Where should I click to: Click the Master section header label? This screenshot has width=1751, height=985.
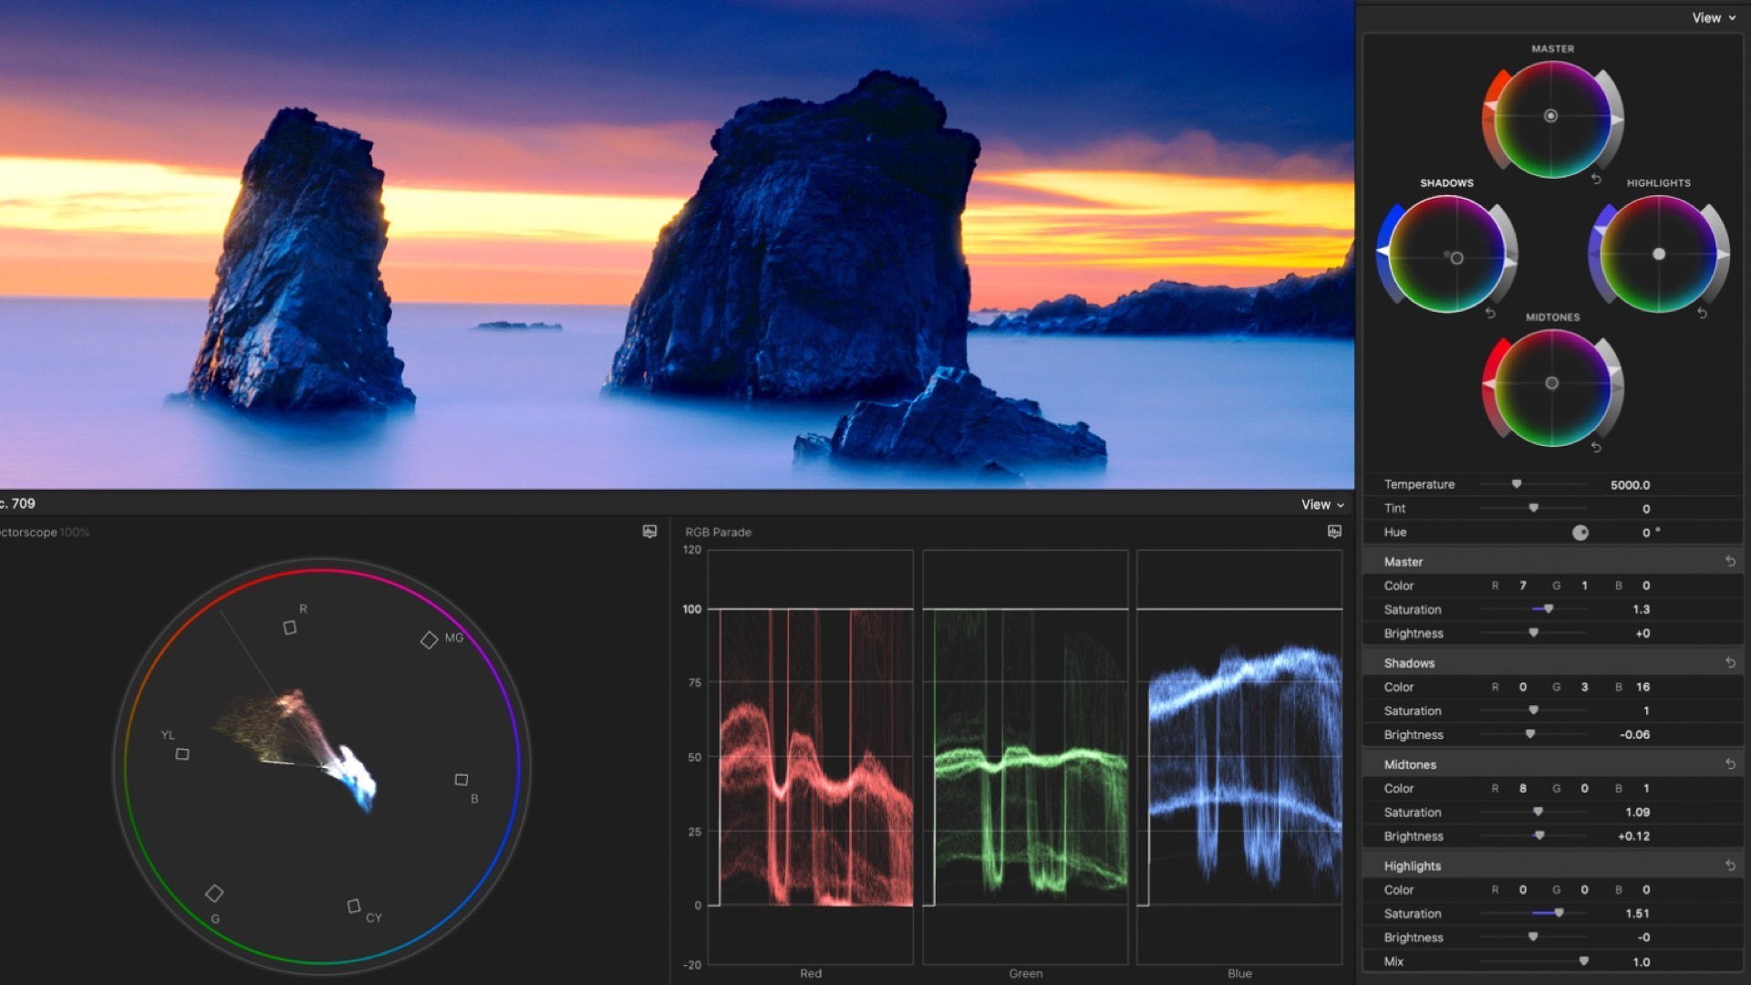point(1403,562)
